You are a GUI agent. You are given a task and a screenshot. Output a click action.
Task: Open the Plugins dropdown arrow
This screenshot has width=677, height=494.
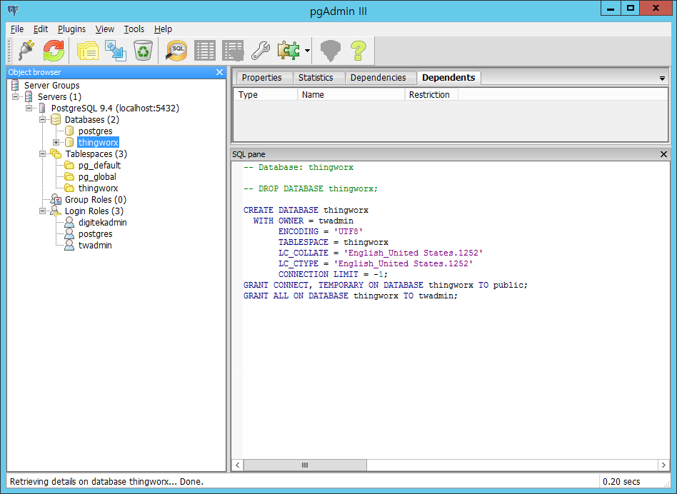click(x=307, y=51)
